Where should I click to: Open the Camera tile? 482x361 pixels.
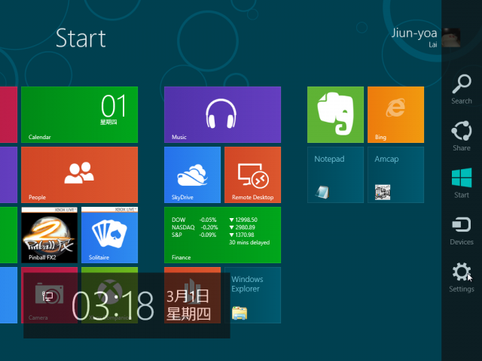click(x=49, y=295)
